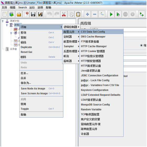Save with the floppy disk icon
The height and width of the screenshot is (147, 147).
[x=33, y=14]
